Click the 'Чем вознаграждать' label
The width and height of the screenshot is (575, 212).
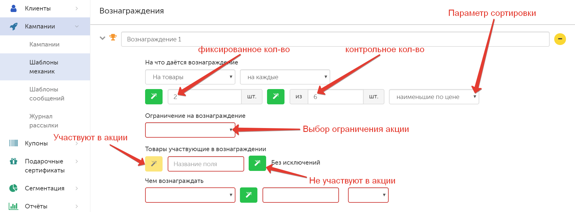(174, 181)
